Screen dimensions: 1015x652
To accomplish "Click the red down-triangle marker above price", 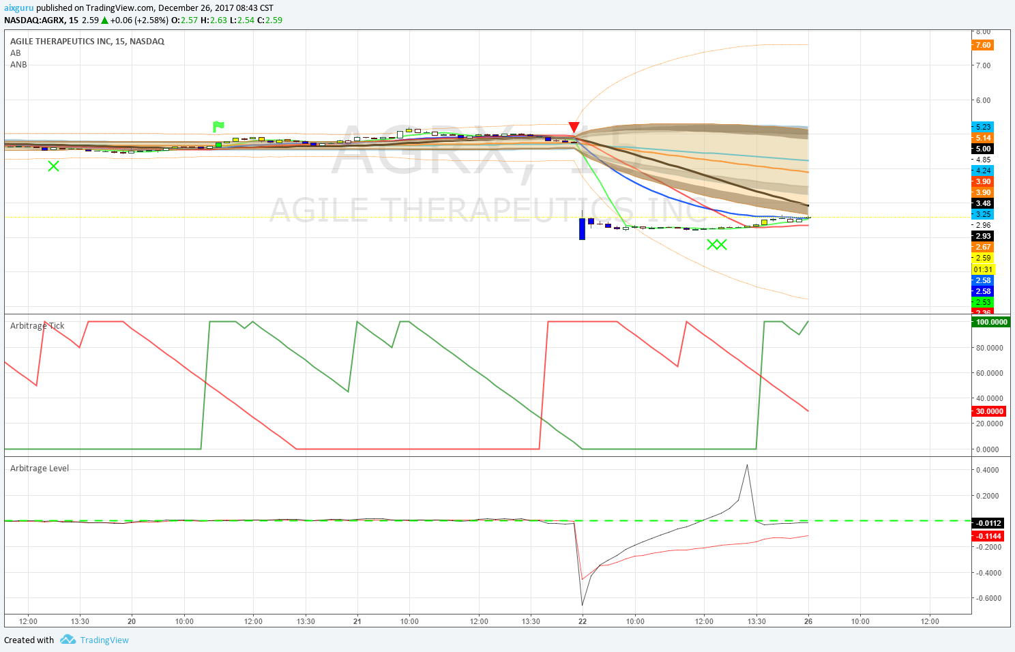I will (574, 128).
